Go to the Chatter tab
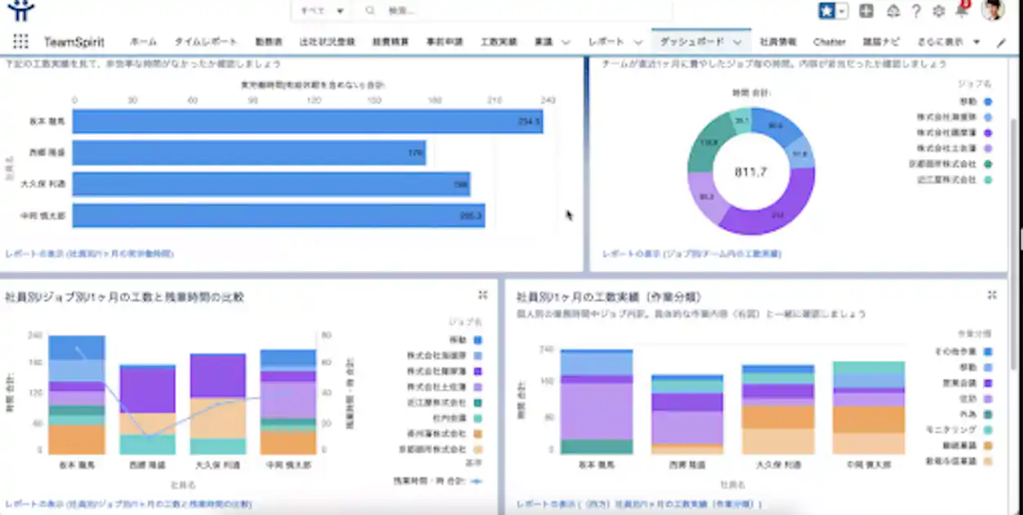Viewport: 1023px width, 515px height. (829, 42)
